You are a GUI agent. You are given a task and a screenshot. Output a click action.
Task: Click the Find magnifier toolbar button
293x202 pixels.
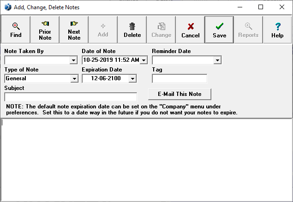[16, 30]
